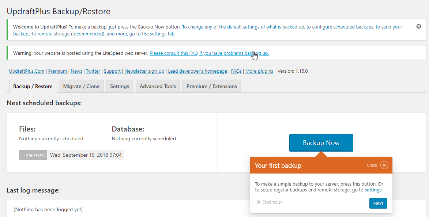Select the Backup / Restore tab

[33, 86]
